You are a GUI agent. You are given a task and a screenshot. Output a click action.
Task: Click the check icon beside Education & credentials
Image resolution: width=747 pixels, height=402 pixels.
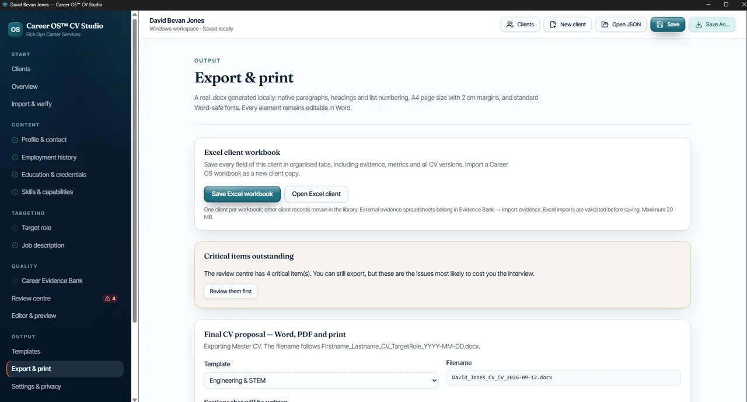click(15, 175)
